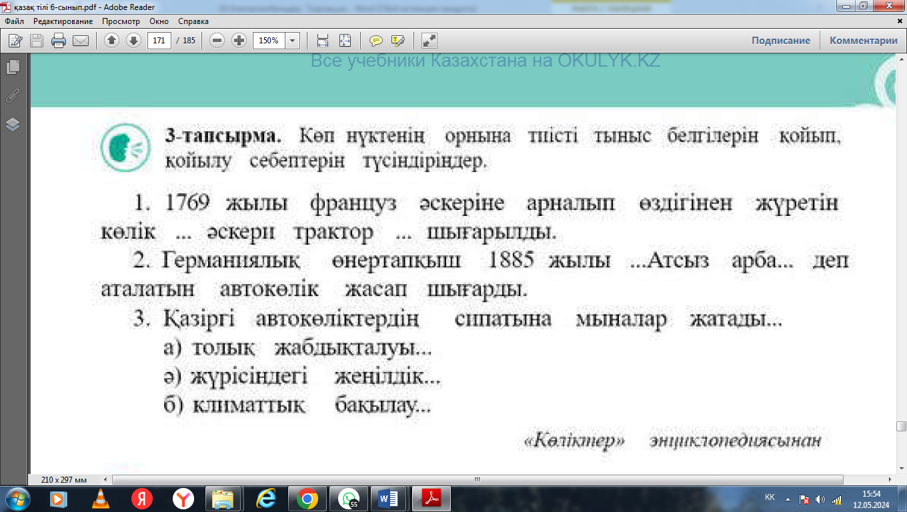The image size is (907, 512).
Task: Open Windows Media Player from taskbar
Action: click(x=57, y=499)
